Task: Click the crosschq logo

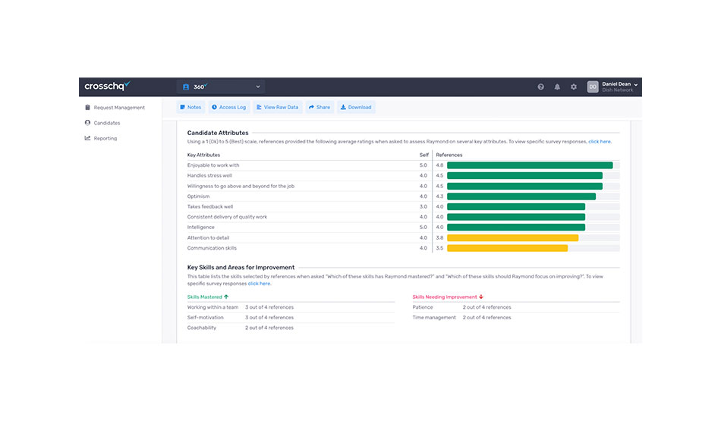Action: 107,86
